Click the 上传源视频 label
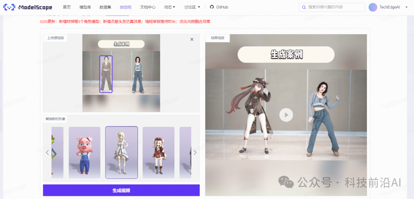This screenshot has width=414, height=199. point(56,38)
